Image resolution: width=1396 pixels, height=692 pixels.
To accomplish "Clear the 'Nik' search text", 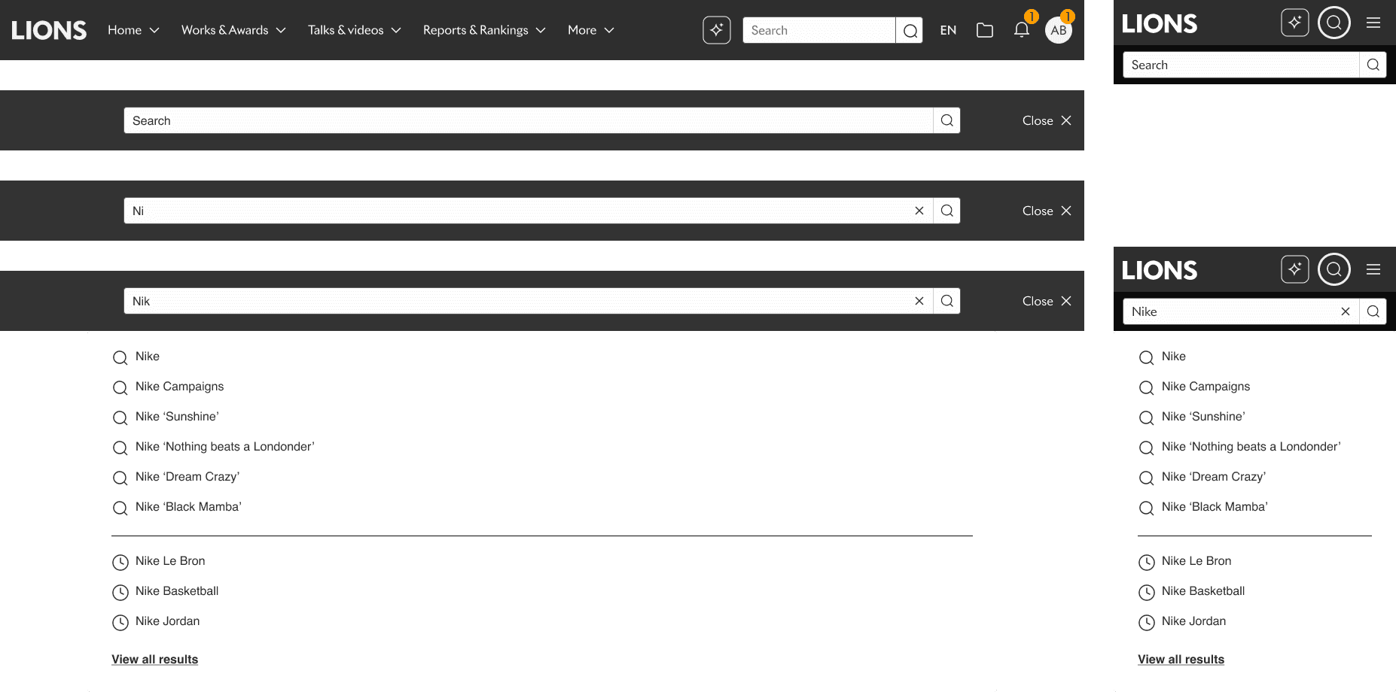I will (919, 301).
